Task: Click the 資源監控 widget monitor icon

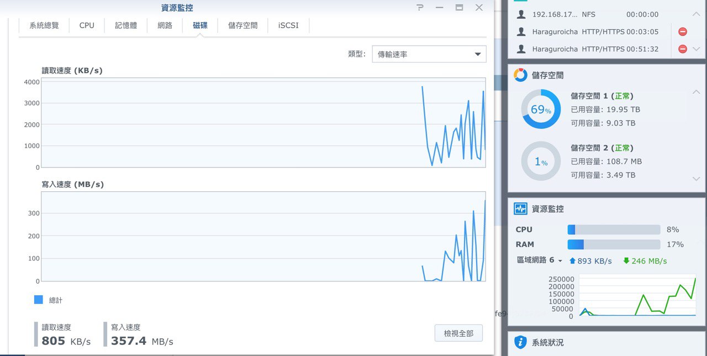Action: 520,209
